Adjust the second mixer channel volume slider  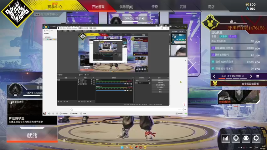pos(111,90)
